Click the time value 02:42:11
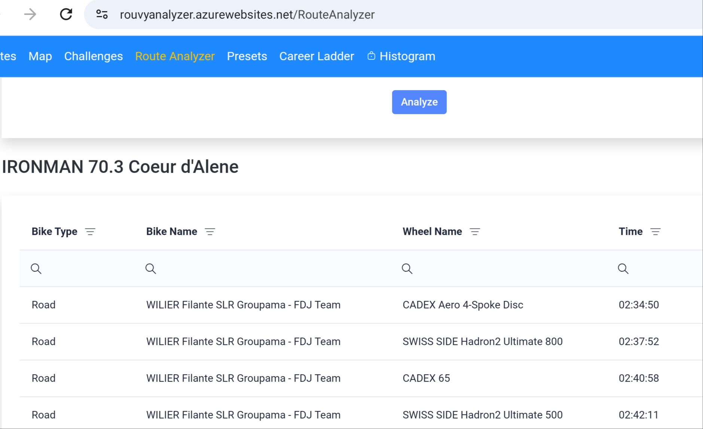 point(639,415)
